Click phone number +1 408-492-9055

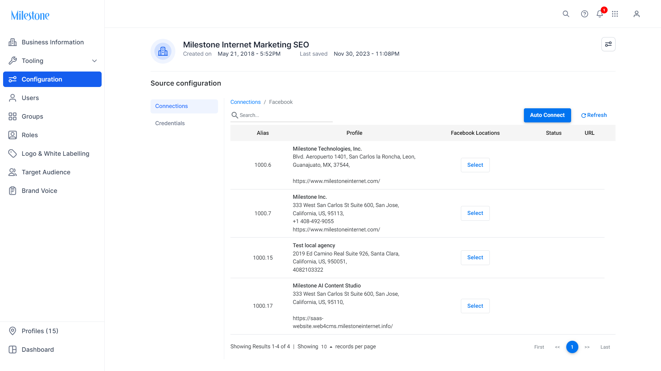point(313,221)
